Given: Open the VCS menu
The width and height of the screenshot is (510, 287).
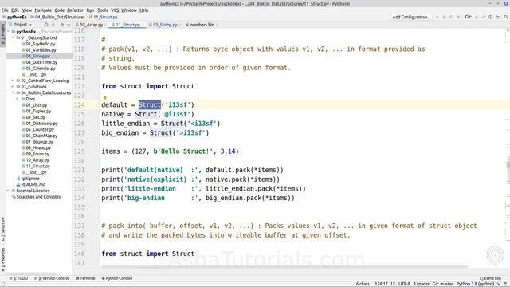Looking at the screenshot, I should (x=115, y=10).
